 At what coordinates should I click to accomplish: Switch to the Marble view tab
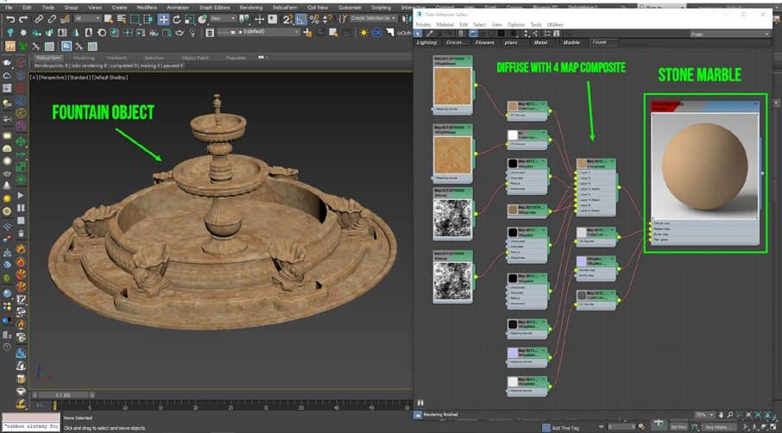coord(571,41)
